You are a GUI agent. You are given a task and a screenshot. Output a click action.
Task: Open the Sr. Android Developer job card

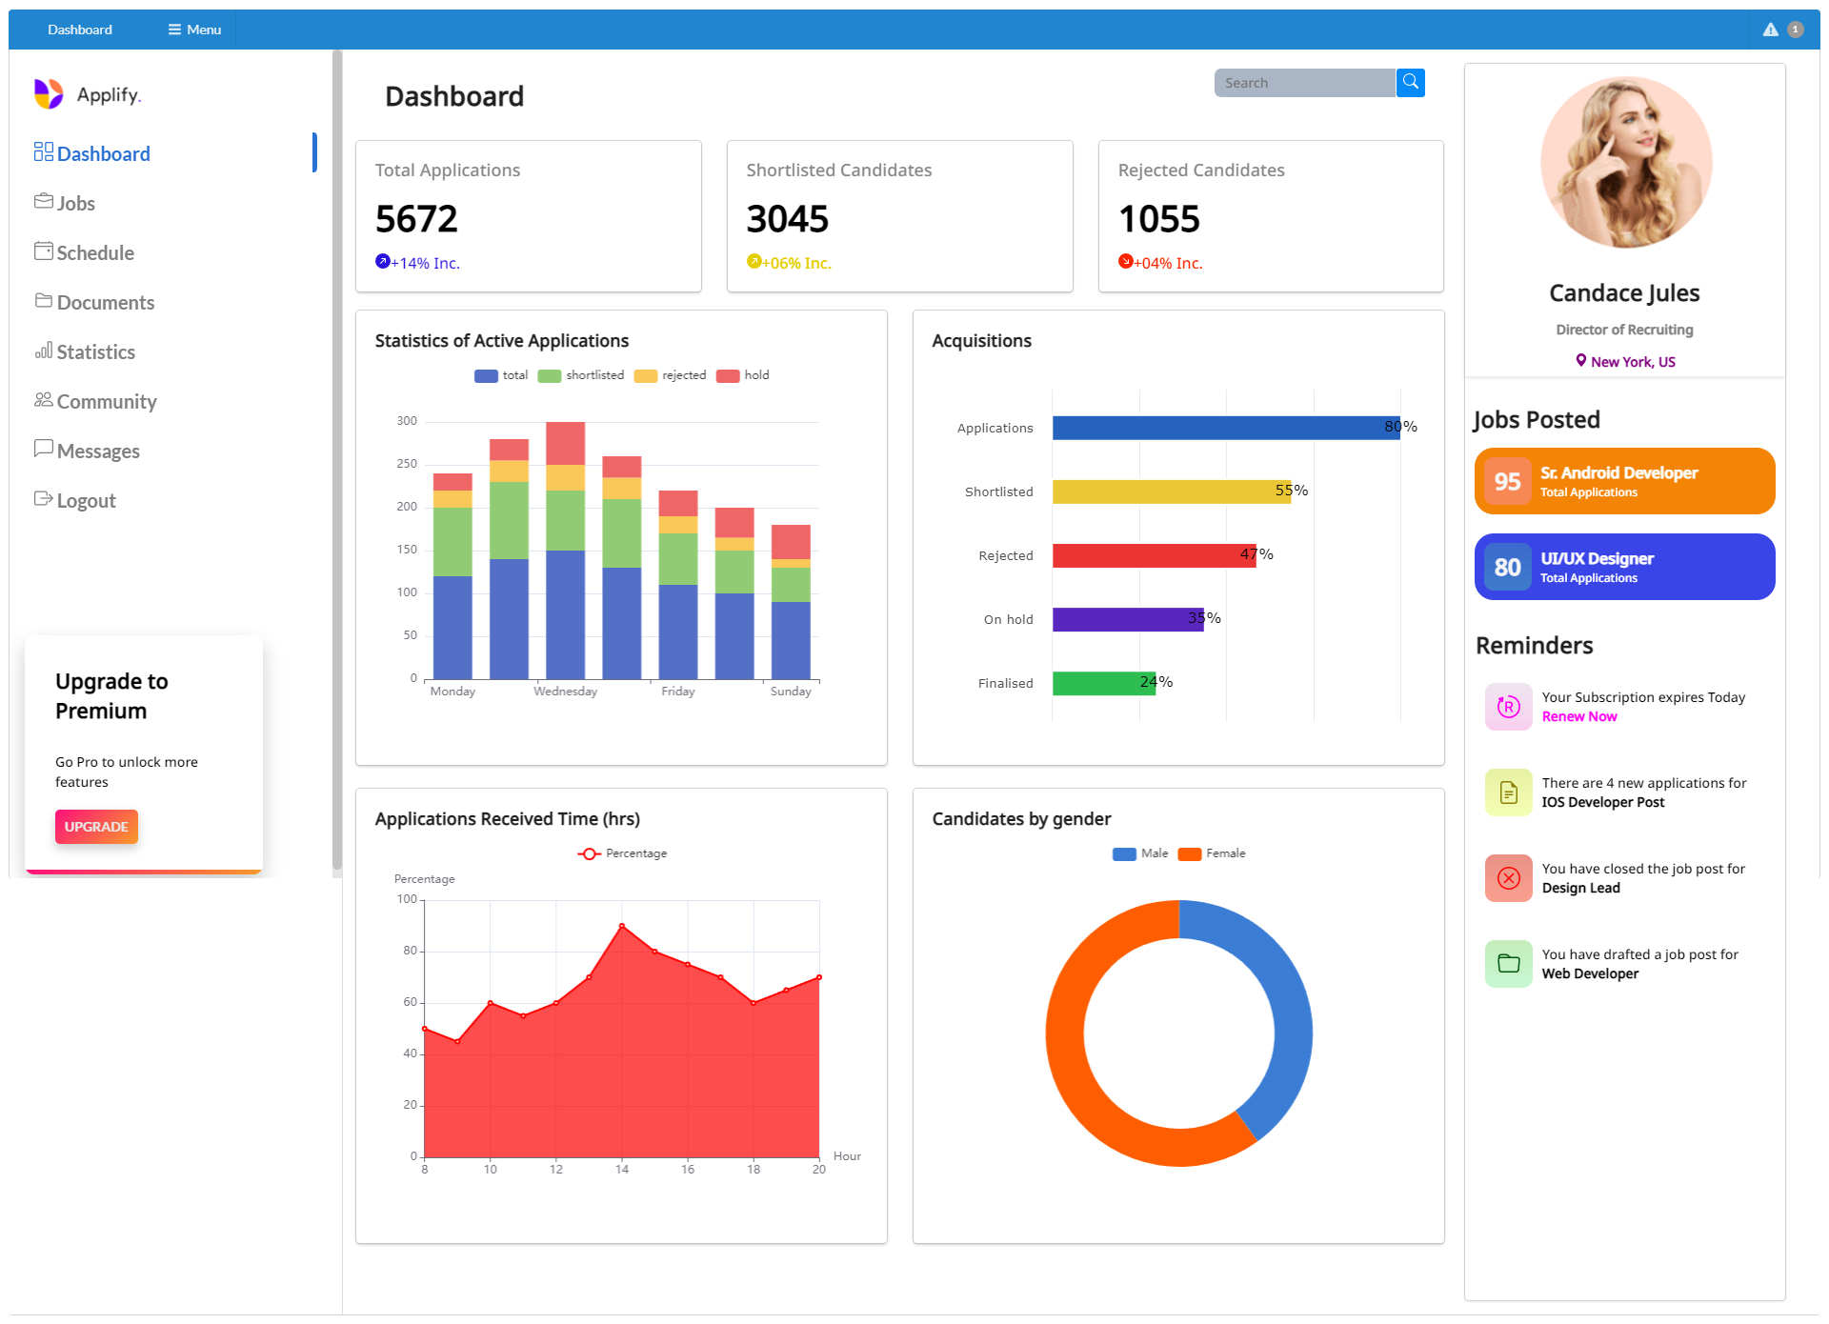point(1625,481)
